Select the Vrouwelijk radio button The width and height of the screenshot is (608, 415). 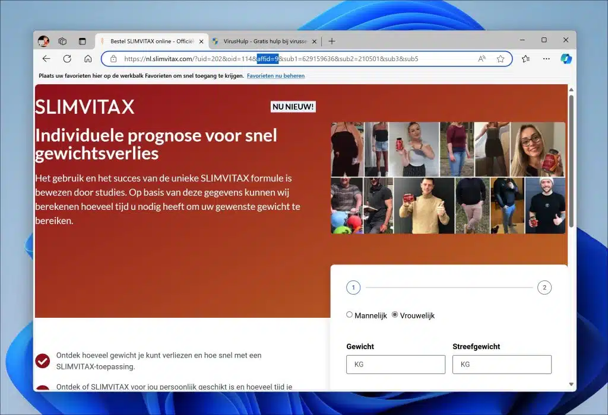click(395, 315)
